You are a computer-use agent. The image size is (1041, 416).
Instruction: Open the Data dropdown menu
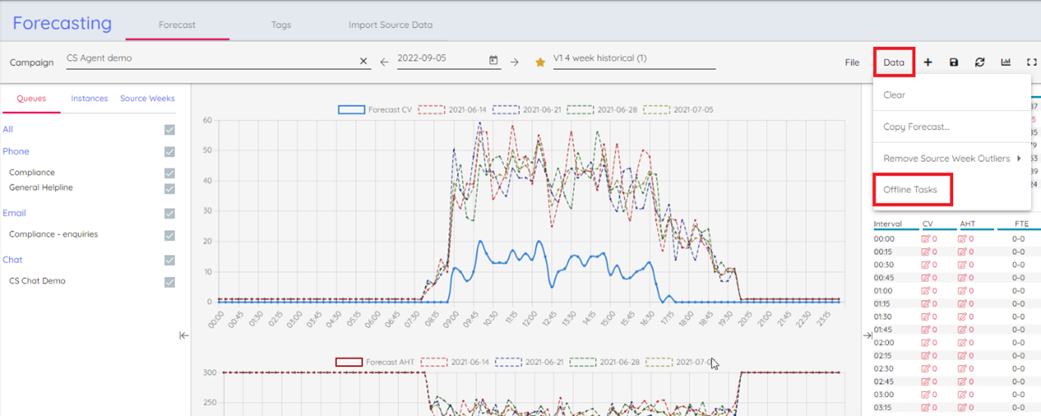tap(893, 62)
